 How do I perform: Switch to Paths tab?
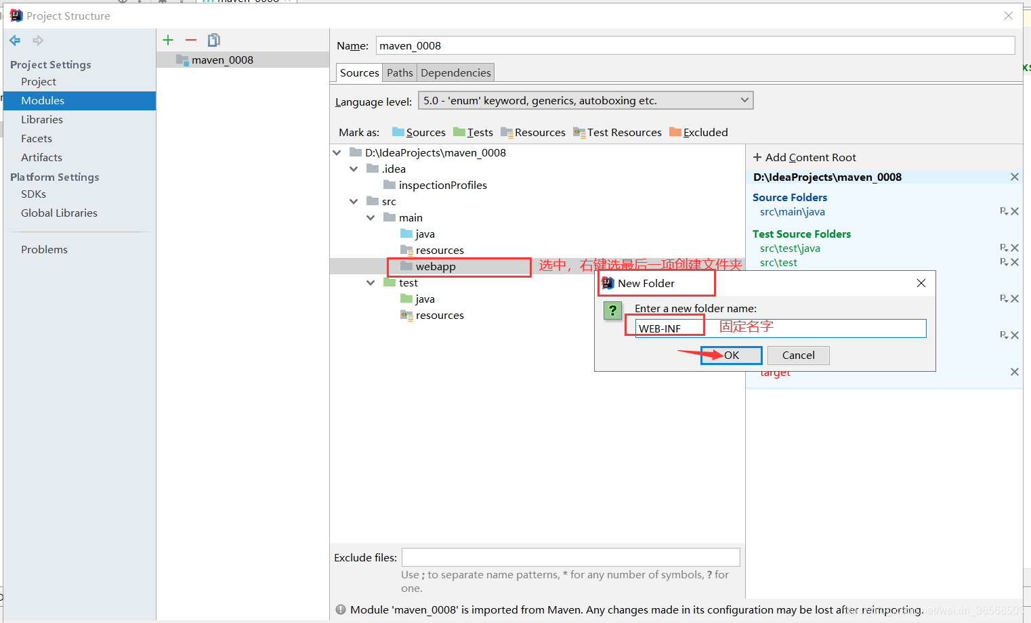tap(400, 72)
